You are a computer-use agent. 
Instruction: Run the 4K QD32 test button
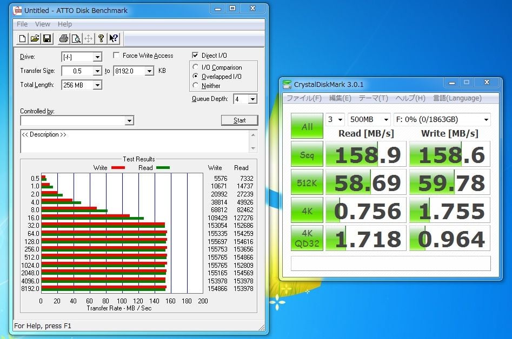307,238
